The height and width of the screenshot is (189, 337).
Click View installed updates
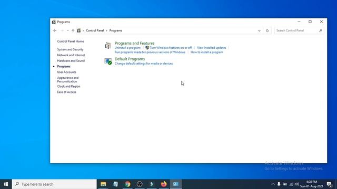212,48
